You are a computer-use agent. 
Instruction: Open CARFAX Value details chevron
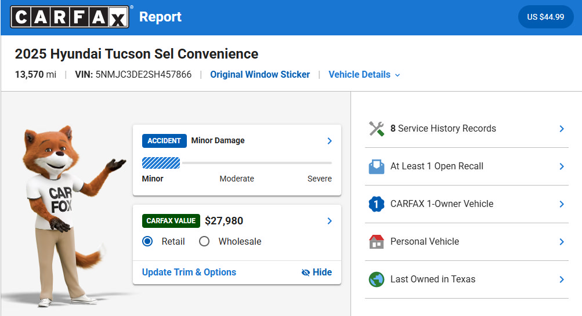(330, 221)
